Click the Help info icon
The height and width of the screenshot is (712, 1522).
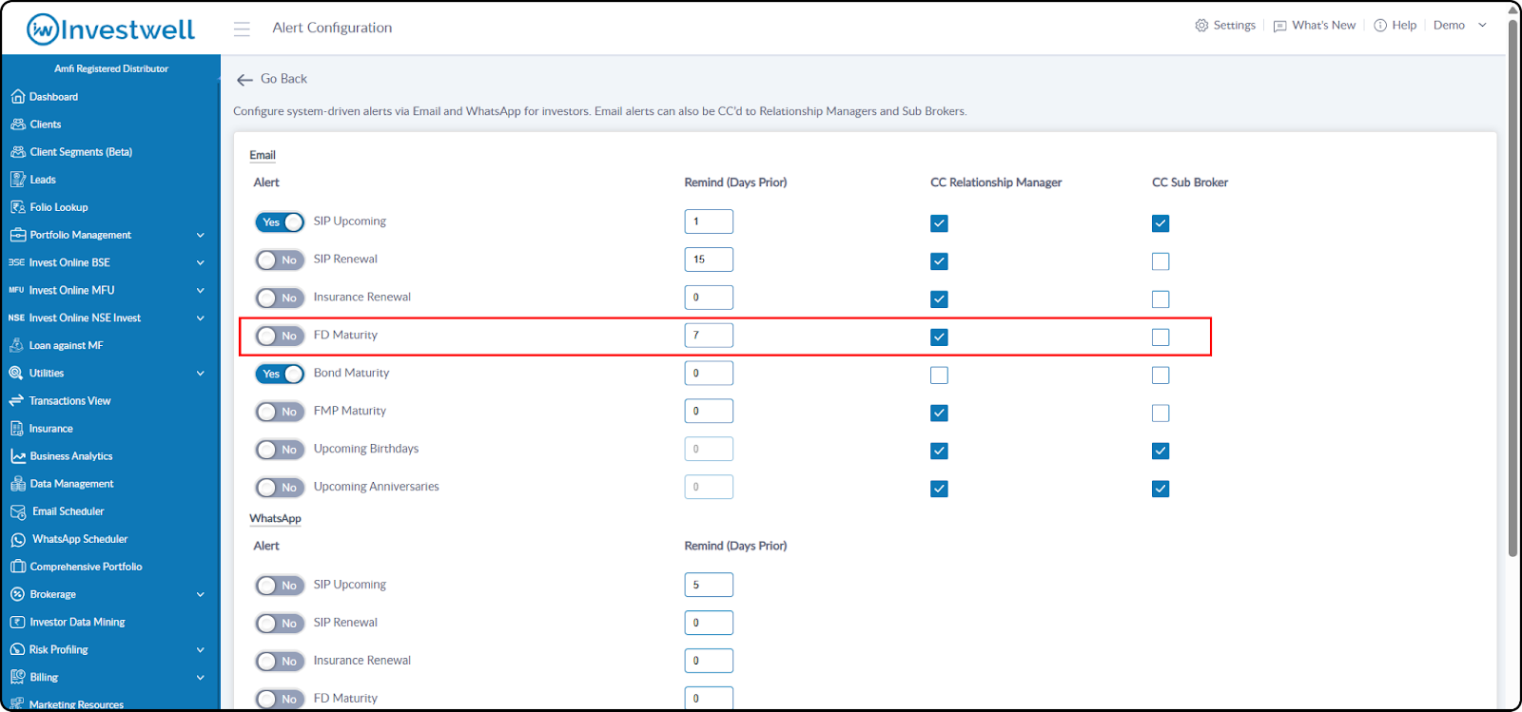pyautogui.click(x=1380, y=26)
